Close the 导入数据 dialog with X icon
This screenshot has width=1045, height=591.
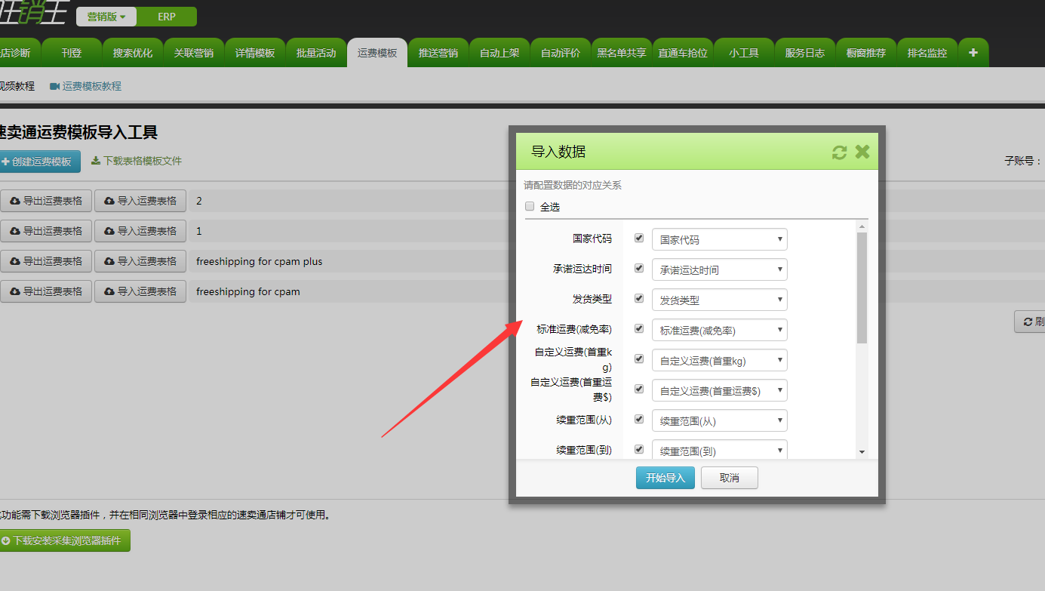click(862, 152)
